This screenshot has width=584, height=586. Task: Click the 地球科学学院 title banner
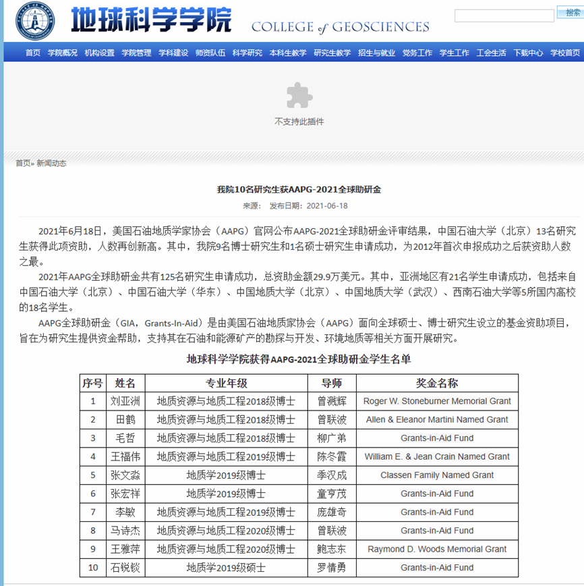coord(151,22)
